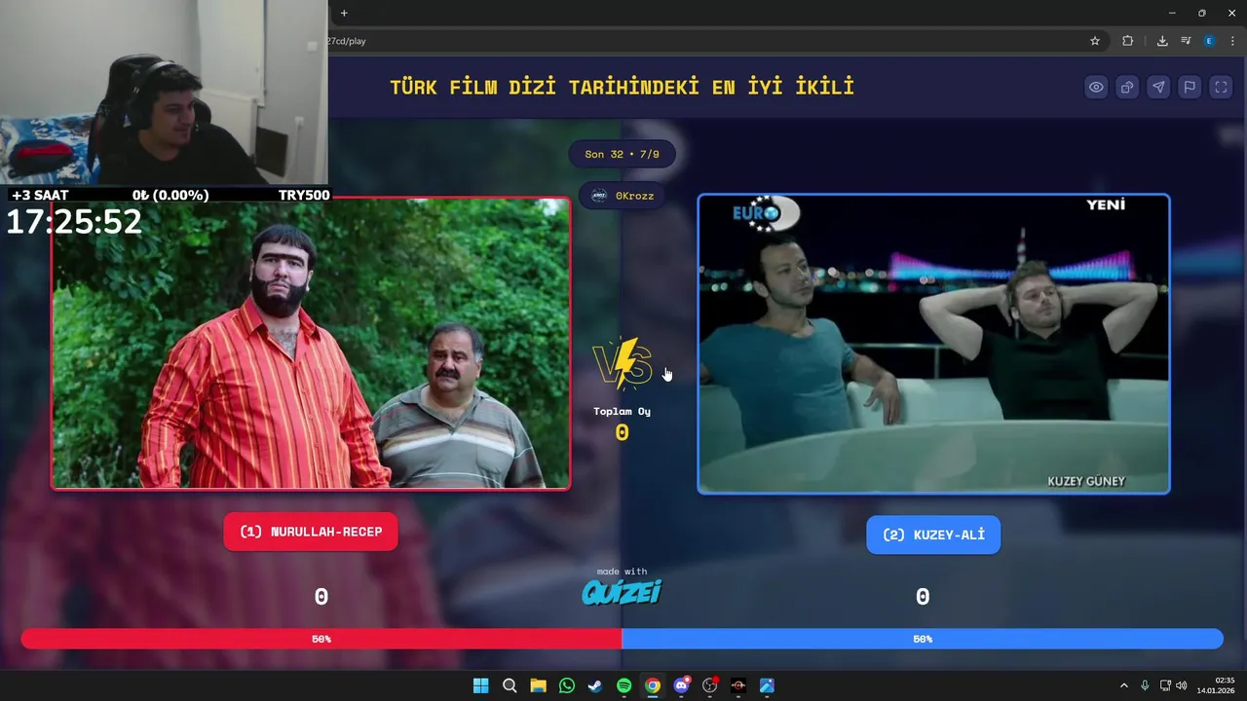Click the microphone tray icon

1145,685
